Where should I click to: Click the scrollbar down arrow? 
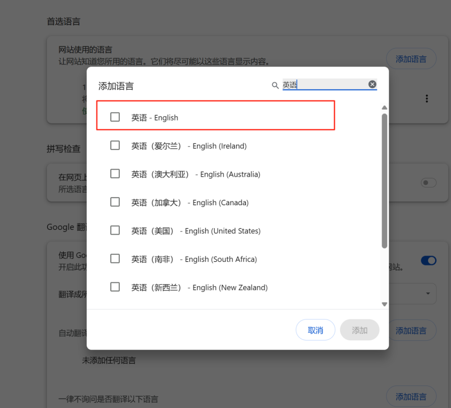click(x=384, y=304)
